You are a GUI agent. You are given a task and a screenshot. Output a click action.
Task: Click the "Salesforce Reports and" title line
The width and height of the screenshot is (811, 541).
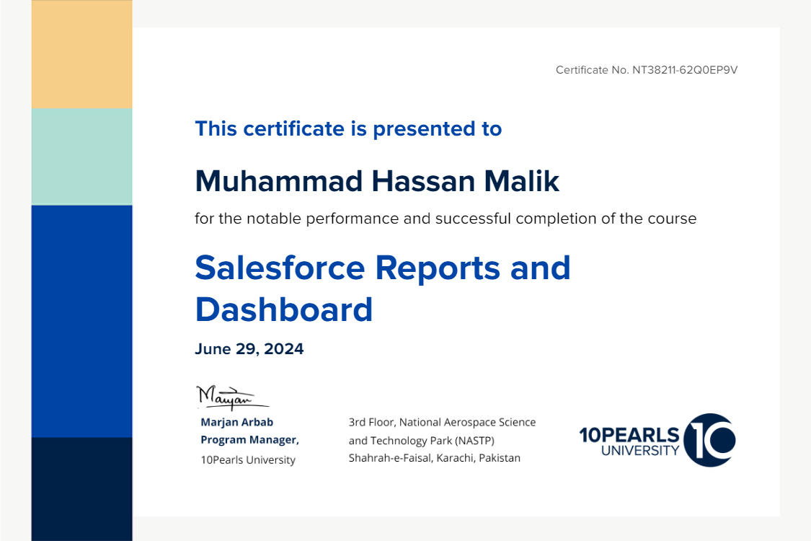click(382, 268)
